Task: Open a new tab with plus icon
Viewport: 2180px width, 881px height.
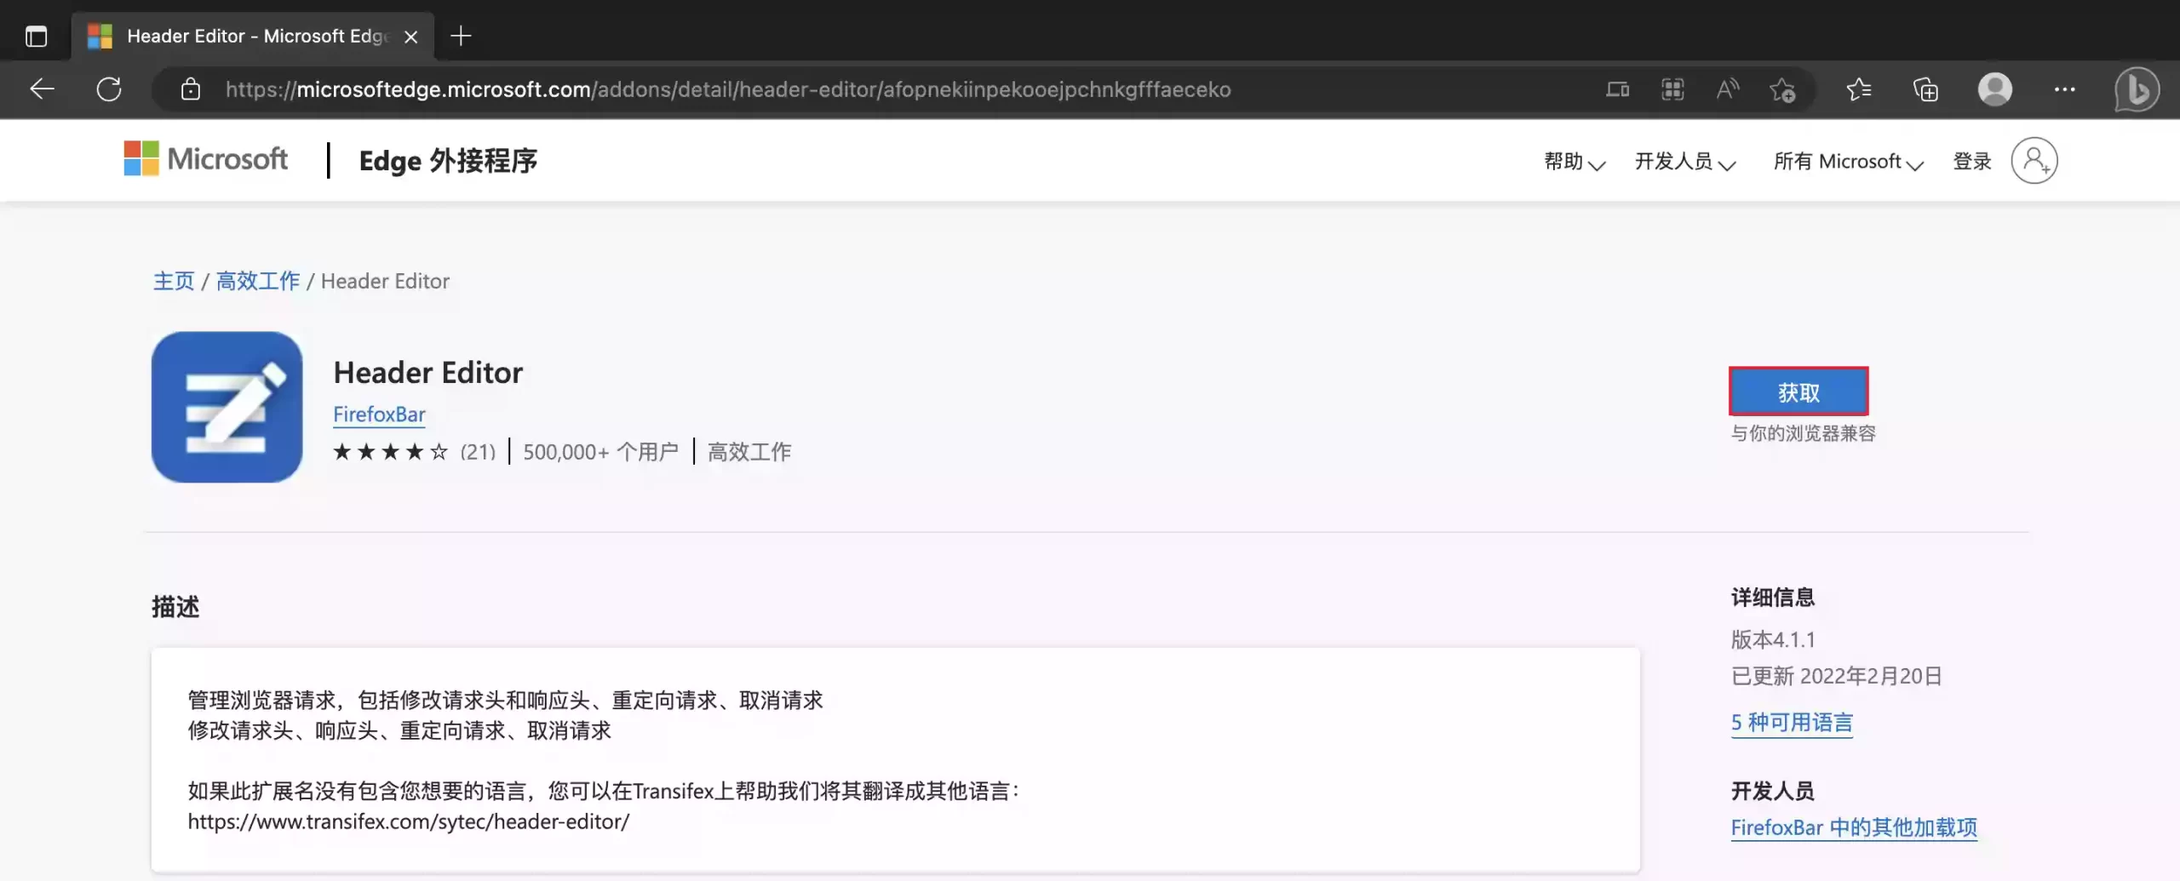Action: (461, 36)
